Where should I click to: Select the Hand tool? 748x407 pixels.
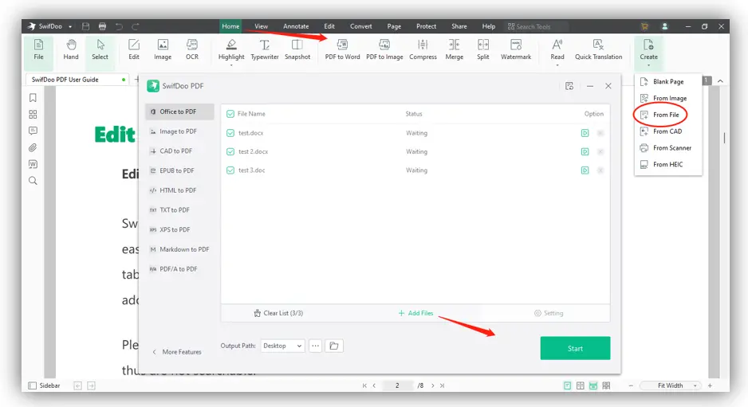pyautogui.click(x=71, y=49)
